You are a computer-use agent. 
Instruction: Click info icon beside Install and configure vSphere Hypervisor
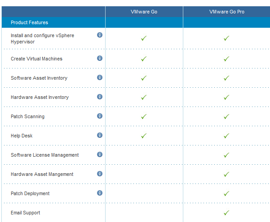coord(100,35)
